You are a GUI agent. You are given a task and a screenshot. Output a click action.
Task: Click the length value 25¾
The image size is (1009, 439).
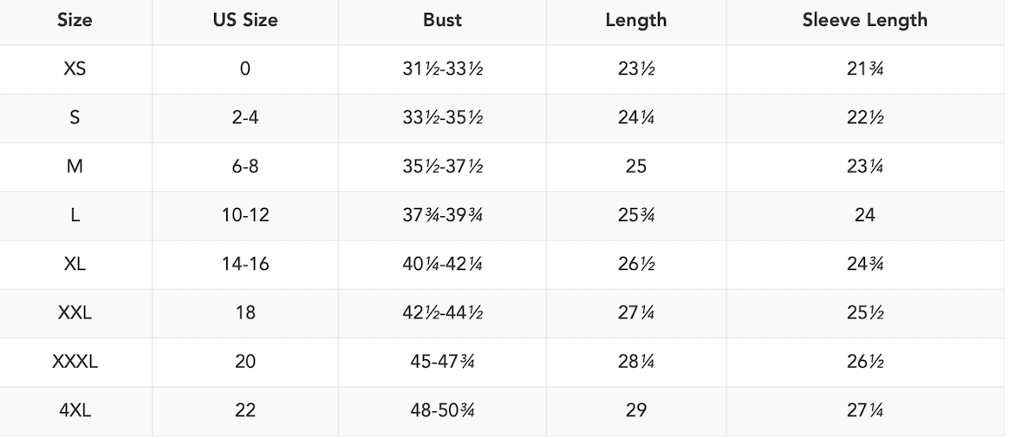point(635,215)
